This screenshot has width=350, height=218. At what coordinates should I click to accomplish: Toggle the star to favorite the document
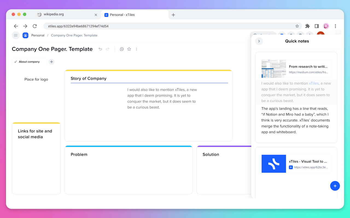click(x=129, y=49)
